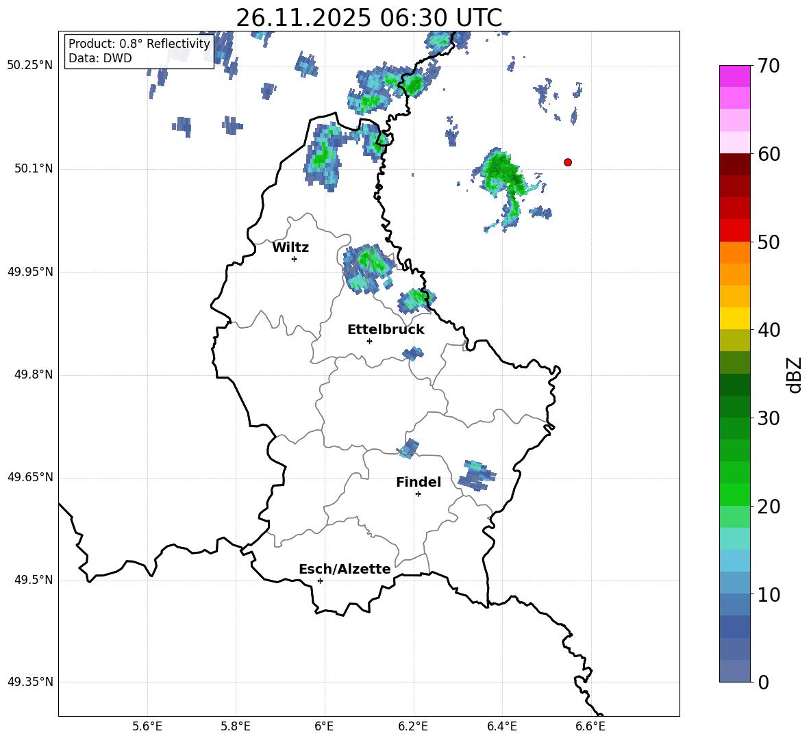Screen dimensions: 811x740
Task: Click the small echo northwest of Findel
Action: click(x=409, y=448)
